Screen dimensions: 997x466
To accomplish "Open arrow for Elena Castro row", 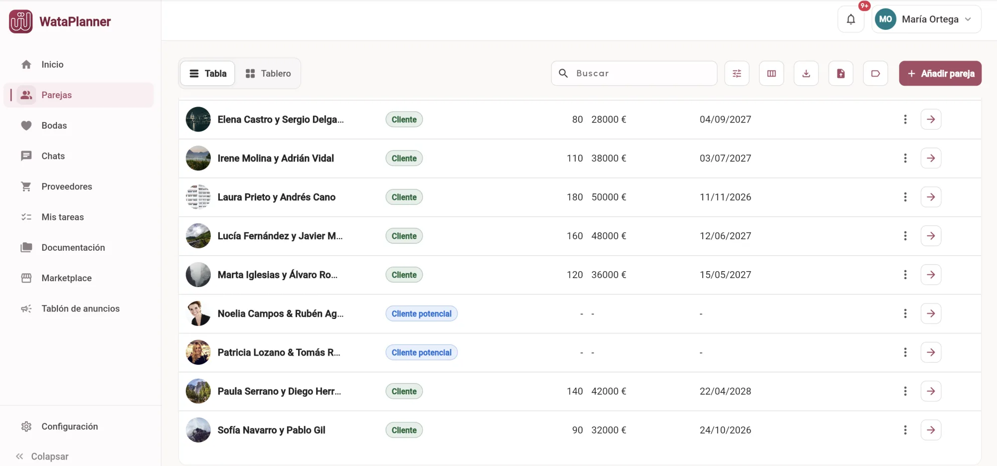I will [x=931, y=119].
